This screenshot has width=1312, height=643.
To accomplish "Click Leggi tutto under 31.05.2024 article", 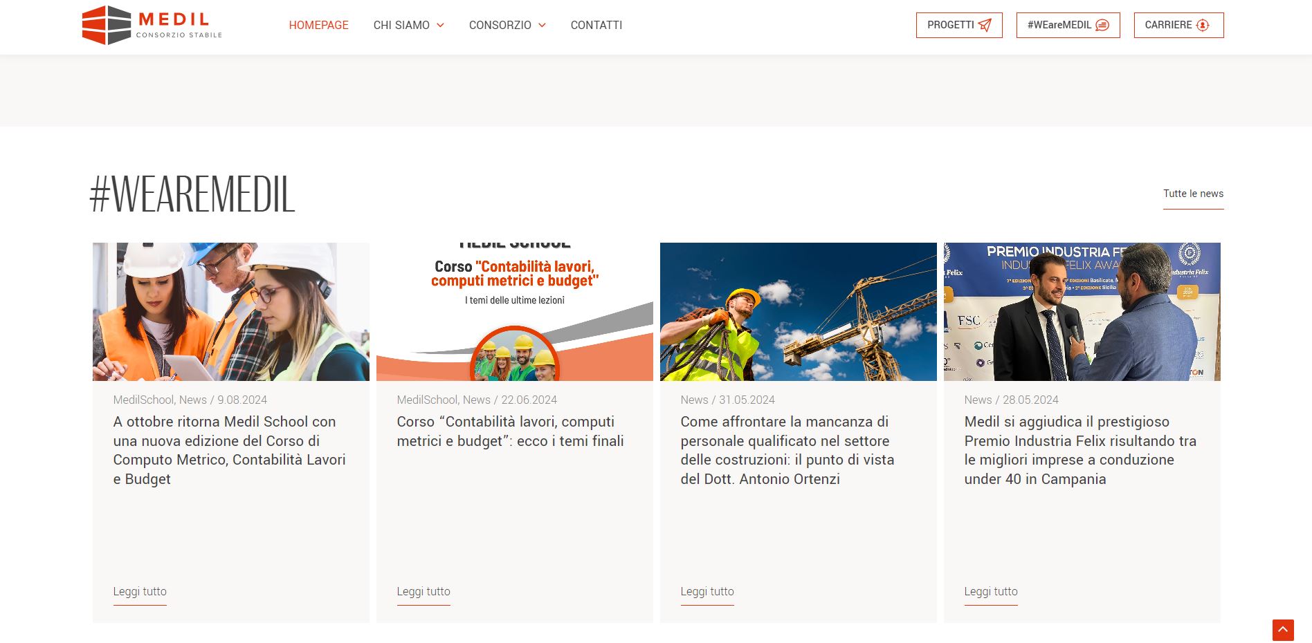I will [x=707, y=592].
